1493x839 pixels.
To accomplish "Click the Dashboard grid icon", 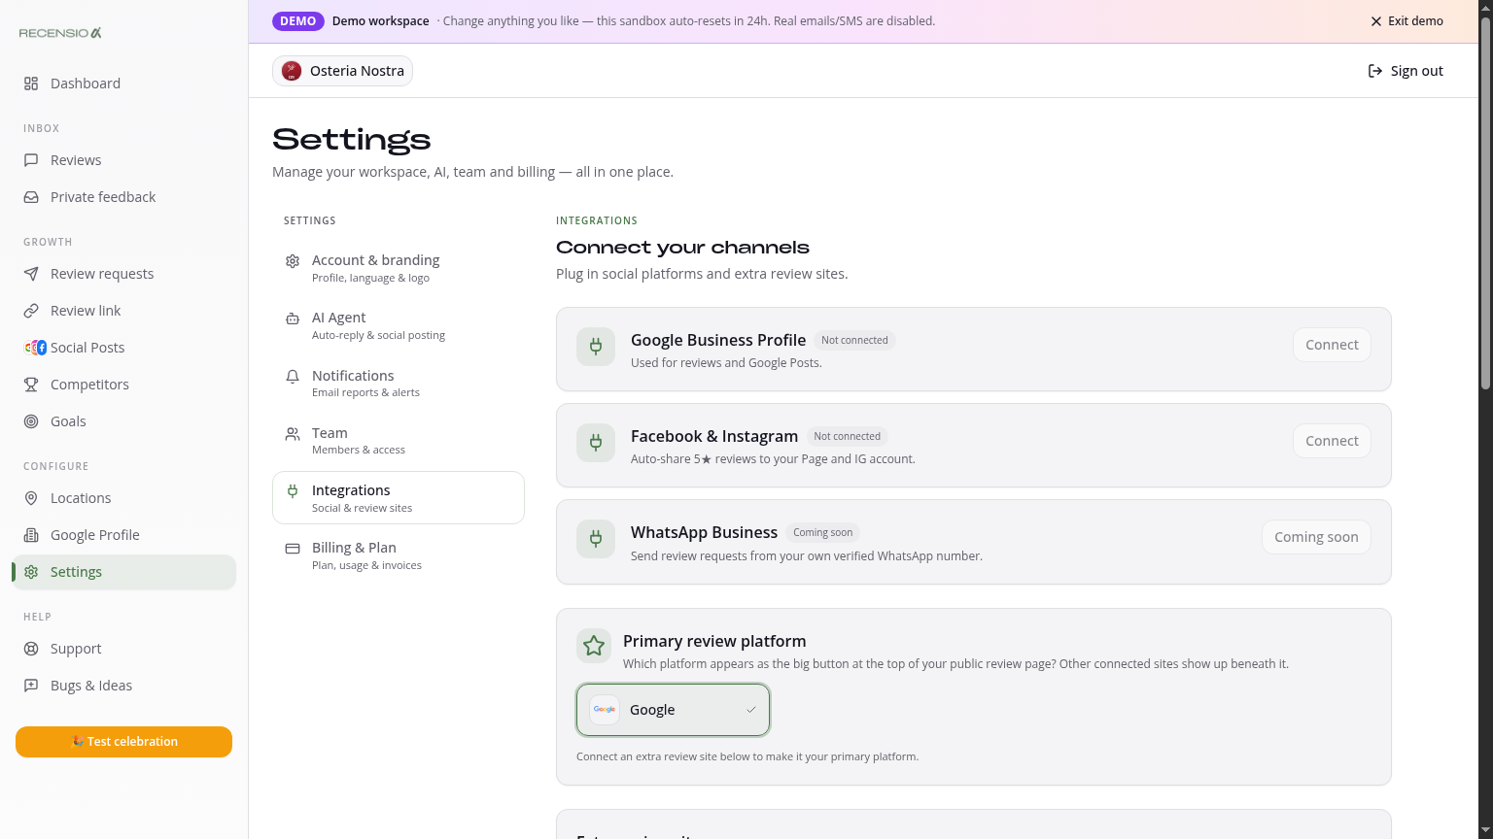I will (31, 84).
